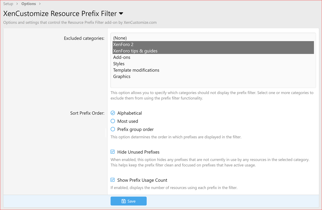
Task: Select (None) in Excluded categories
Action: pos(213,38)
